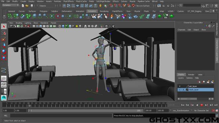Screen dimensions: 219x123
Task: Click the Channels menu in Channel Box
Action: pyautogui.click(x=181, y=30)
